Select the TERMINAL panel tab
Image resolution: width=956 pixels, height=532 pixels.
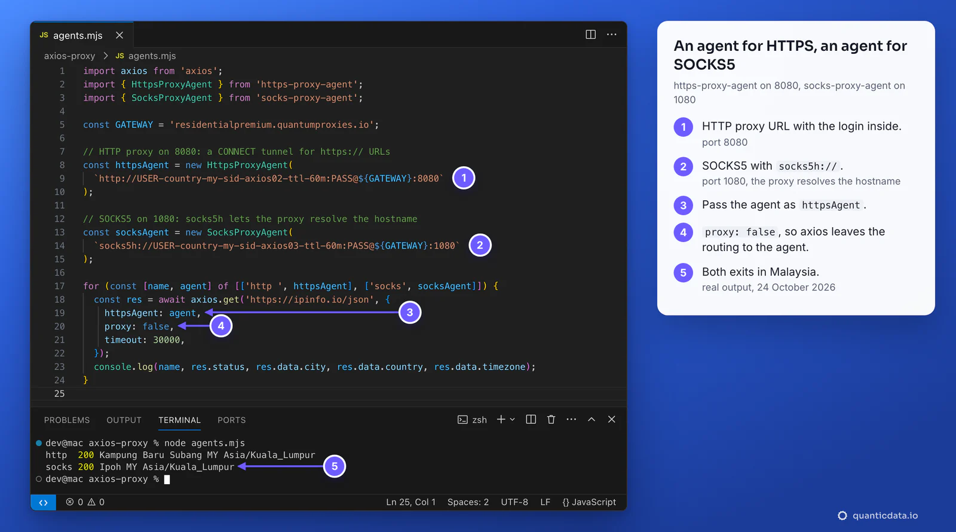coord(179,420)
